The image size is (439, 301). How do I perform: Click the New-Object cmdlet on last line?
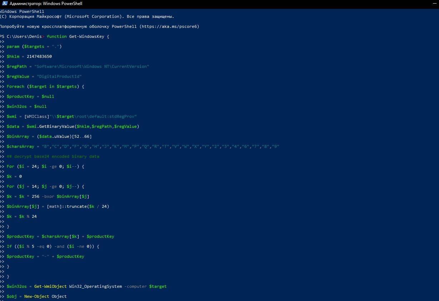36,296
